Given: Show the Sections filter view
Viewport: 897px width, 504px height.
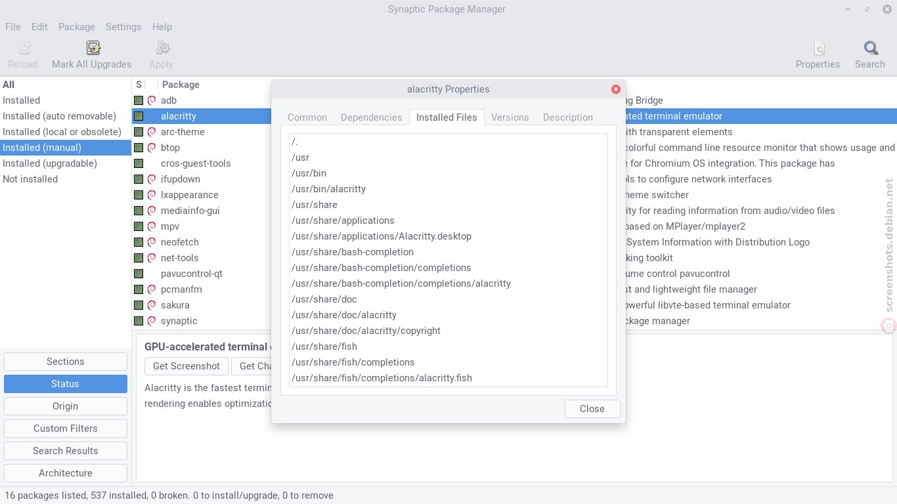Looking at the screenshot, I should pyautogui.click(x=66, y=362).
